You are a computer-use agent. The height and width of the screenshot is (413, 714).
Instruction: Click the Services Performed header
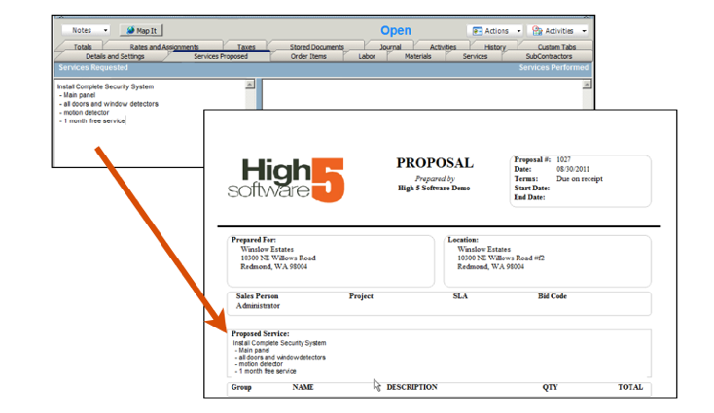(553, 67)
